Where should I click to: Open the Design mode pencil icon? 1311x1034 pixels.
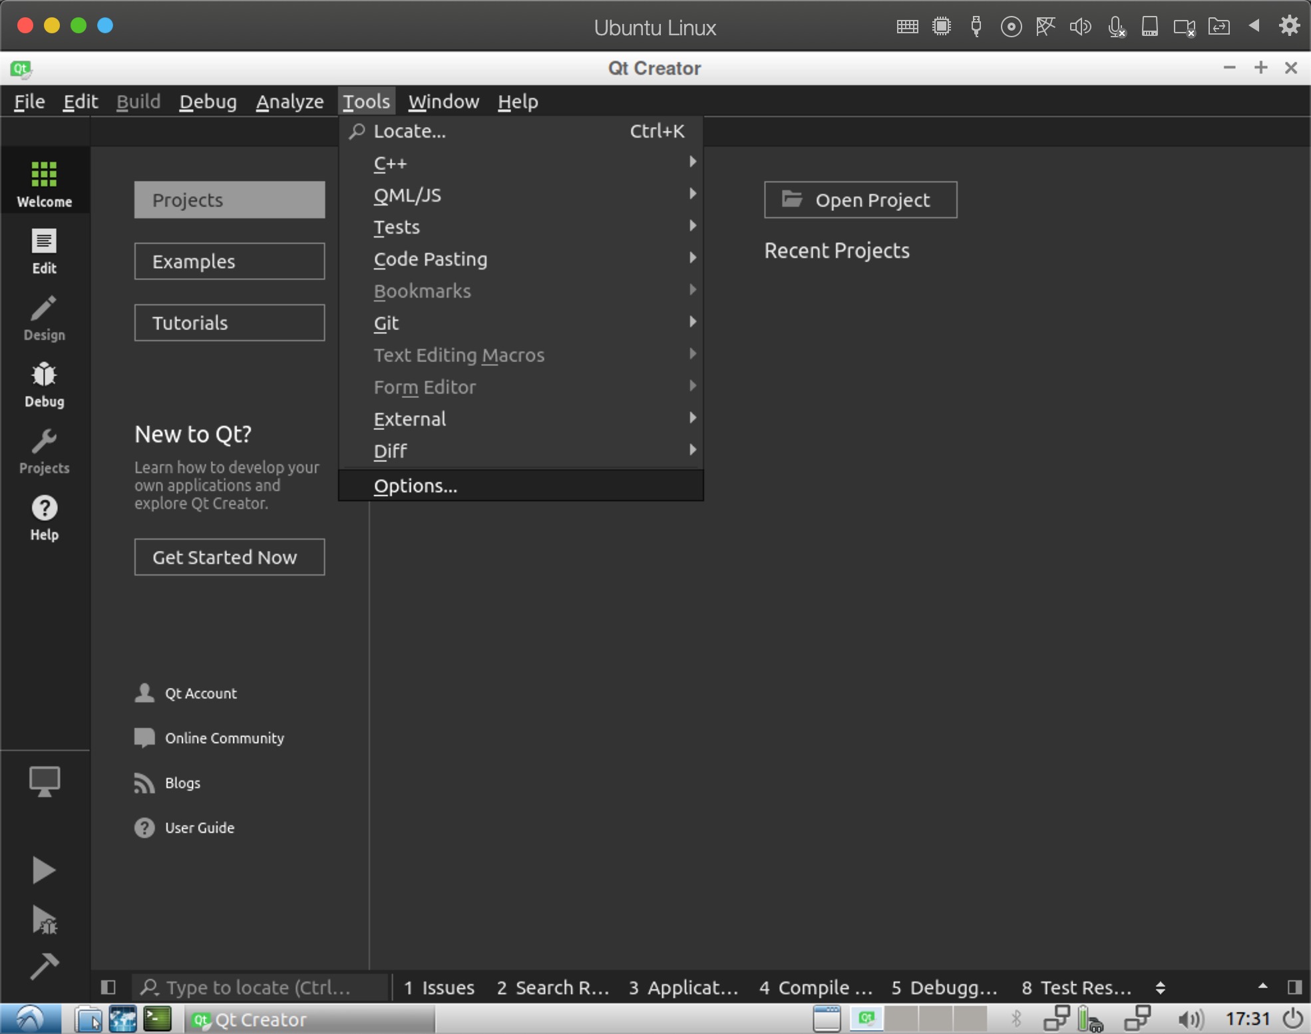[45, 308]
